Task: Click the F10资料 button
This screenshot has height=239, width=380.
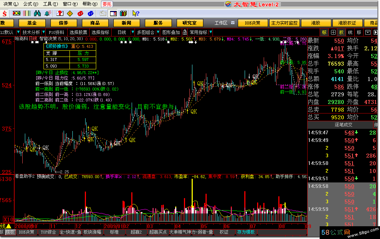Action: 56,32
